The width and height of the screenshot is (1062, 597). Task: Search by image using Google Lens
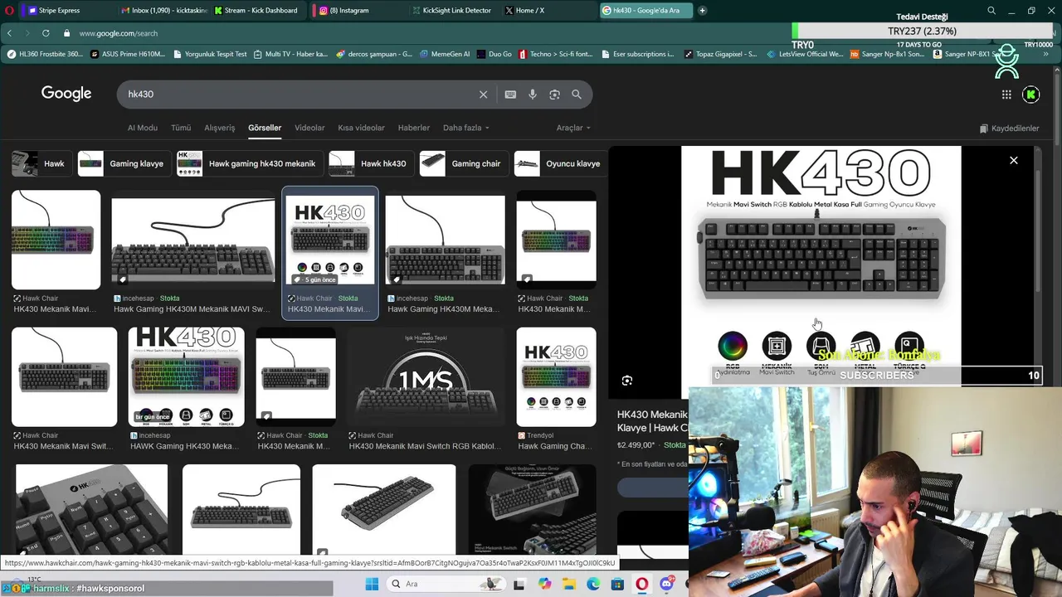click(554, 95)
